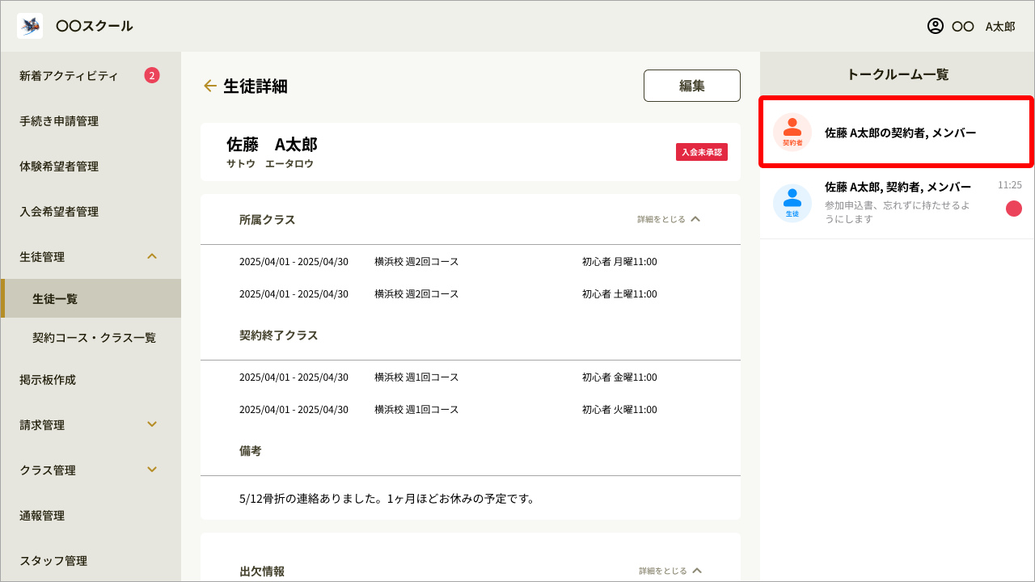The height and width of the screenshot is (582, 1035).
Task: Open 体験希望者管理 in the sidebar
Action: pos(91,167)
